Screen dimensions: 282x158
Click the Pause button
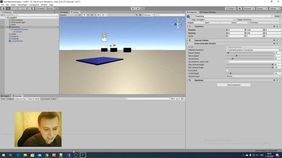point(138,8)
